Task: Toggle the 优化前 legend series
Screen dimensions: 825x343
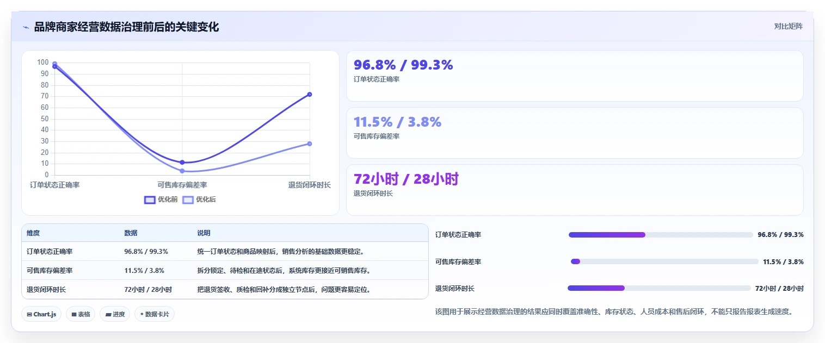Action: [x=161, y=199]
